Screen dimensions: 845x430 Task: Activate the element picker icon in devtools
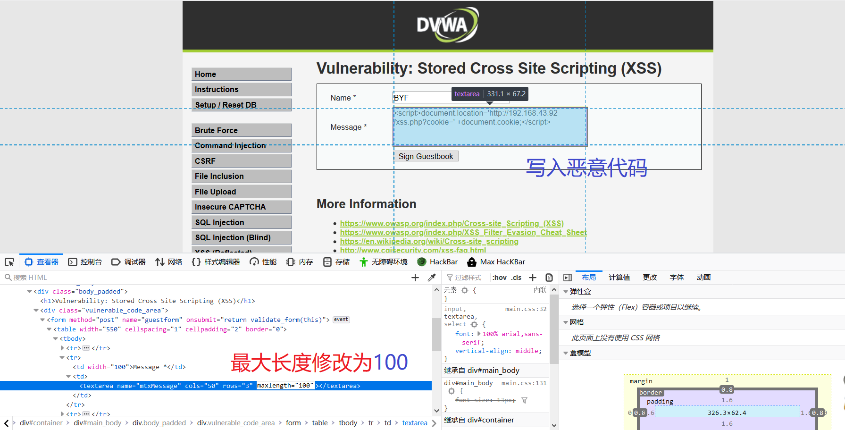[x=9, y=262]
